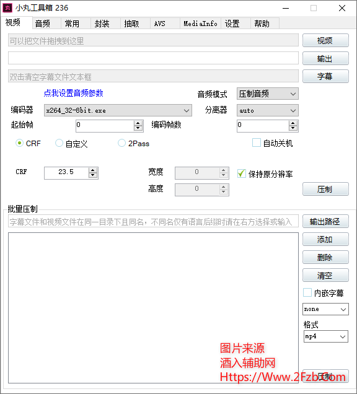Select the 视频 tab
The width and height of the screenshot is (357, 394).
[16, 23]
